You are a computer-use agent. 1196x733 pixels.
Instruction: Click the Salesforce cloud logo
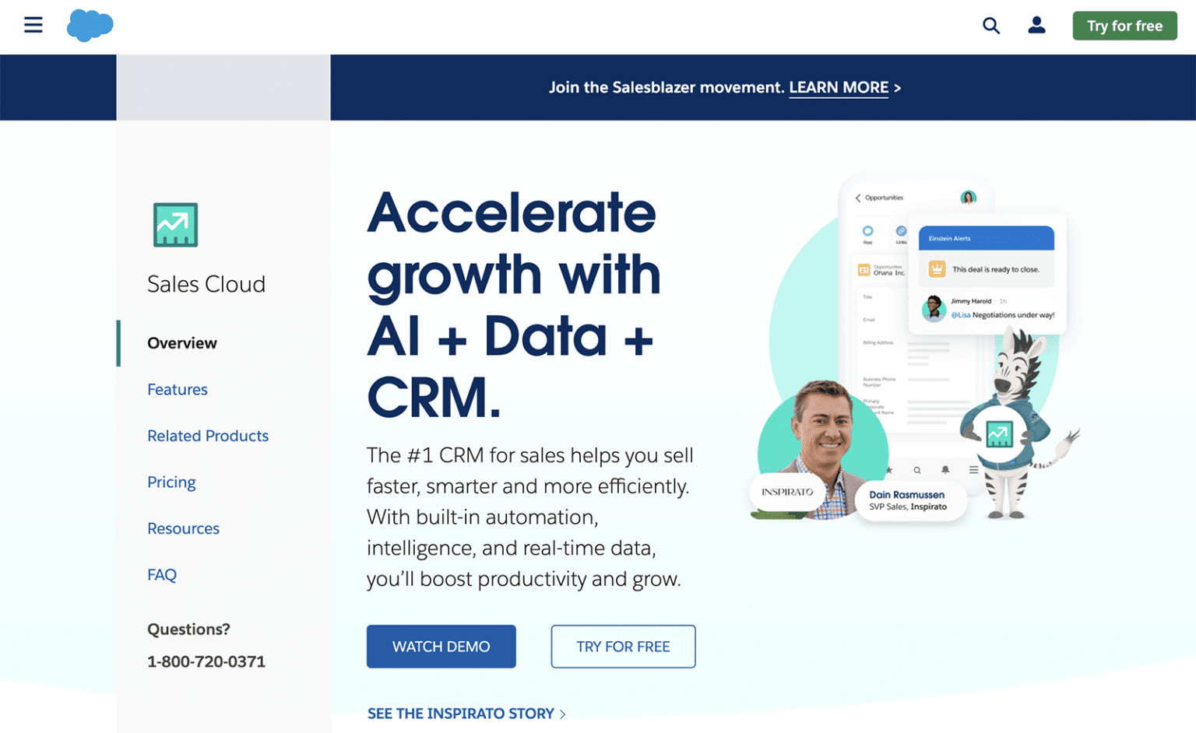[90, 25]
